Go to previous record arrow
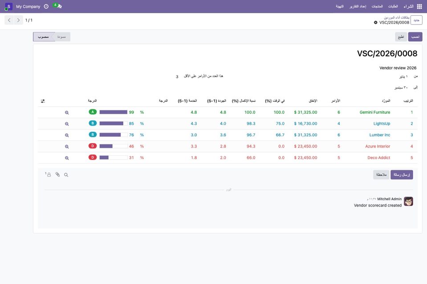The height and width of the screenshot is (284, 427). click(9, 20)
